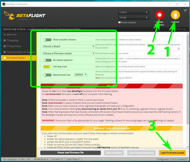Click the 'Power off' recovery step

coord(52,136)
